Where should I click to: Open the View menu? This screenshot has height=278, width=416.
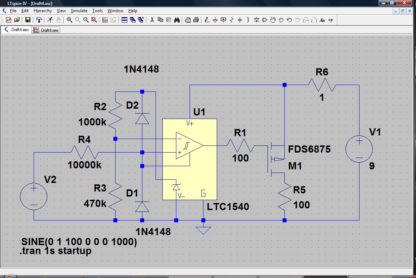tap(61, 11)
